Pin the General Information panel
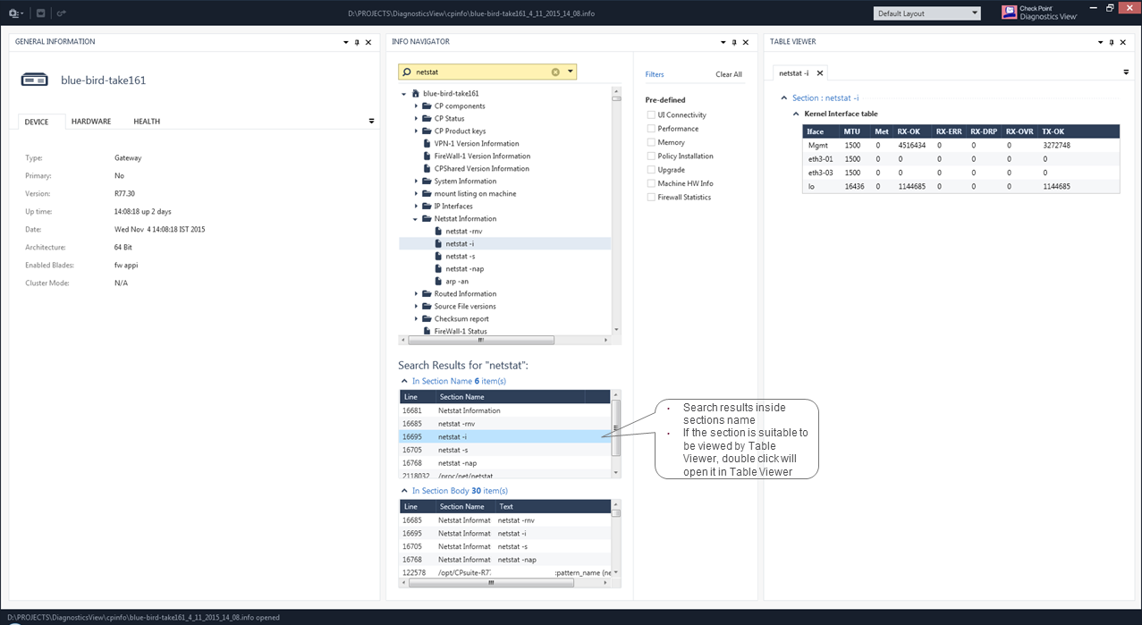The height and width of the screenshot is (625, 1142). pos(357,42)
